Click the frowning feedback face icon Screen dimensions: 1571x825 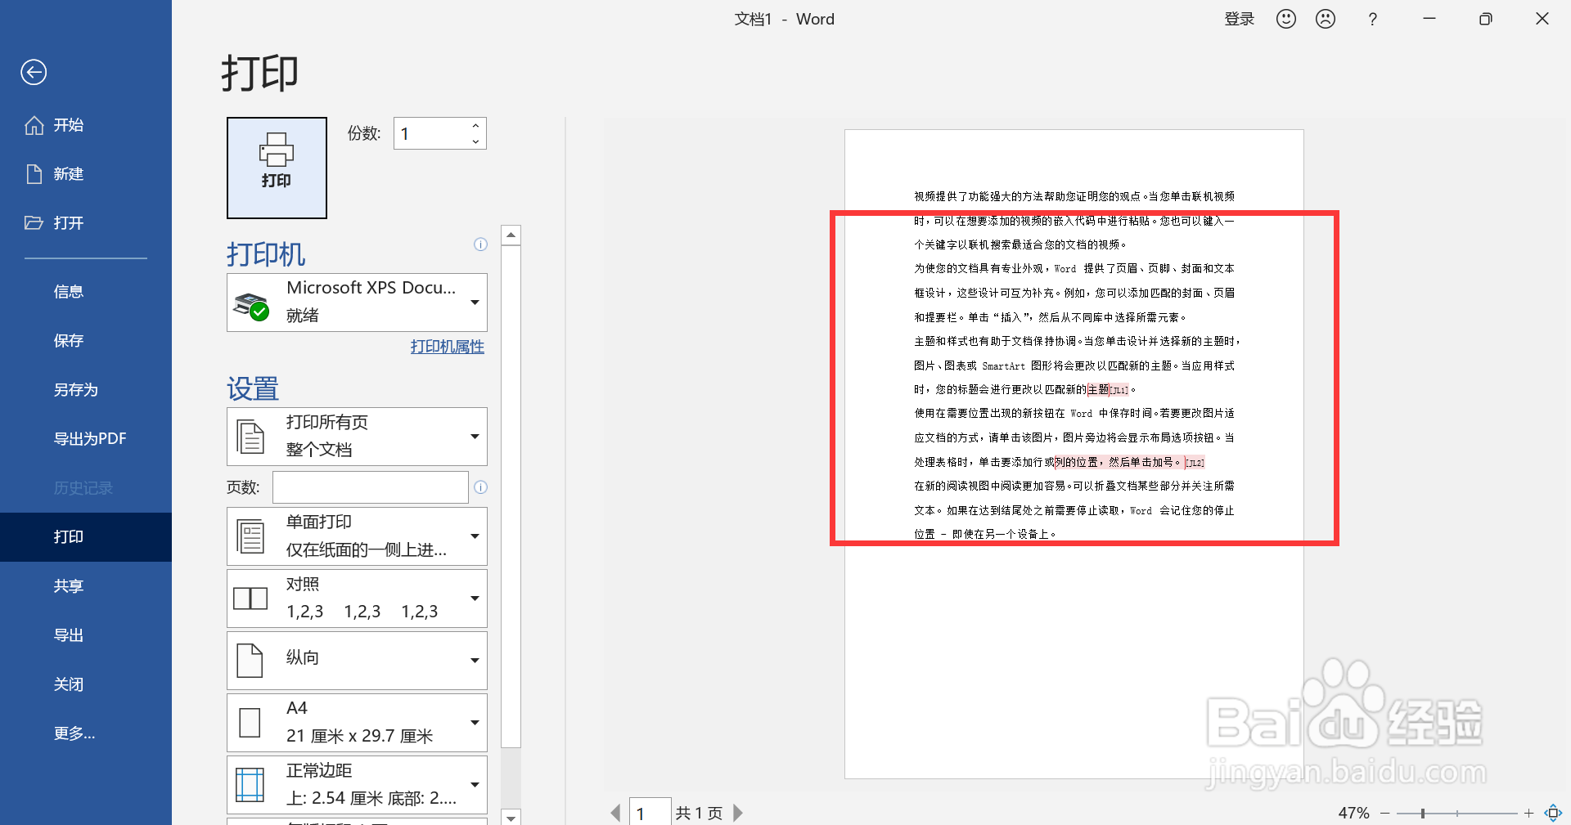1326,19
